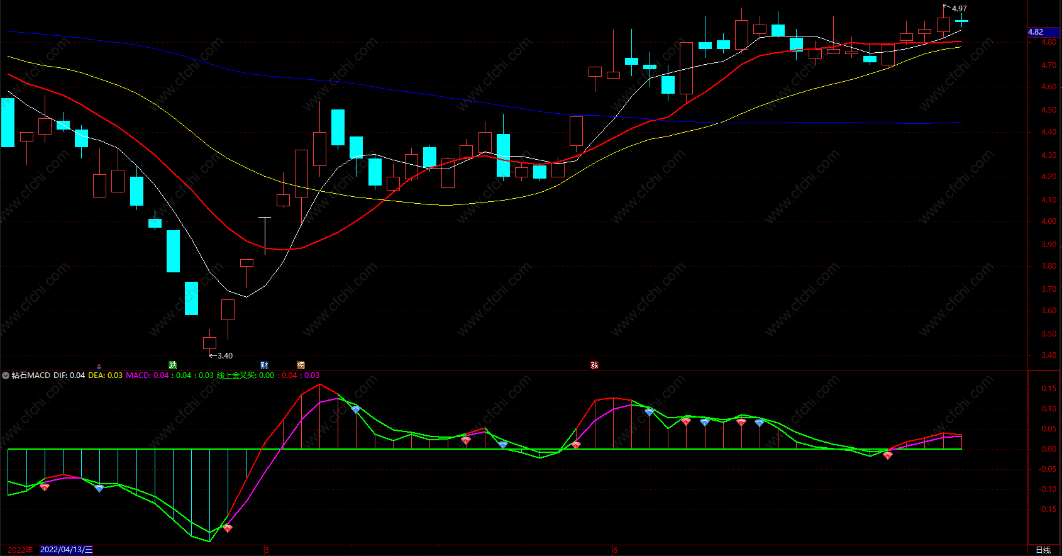Viewport: 1062px width, 556px height.
Task: Click the 榜 event marker icon
Action: 301,365
